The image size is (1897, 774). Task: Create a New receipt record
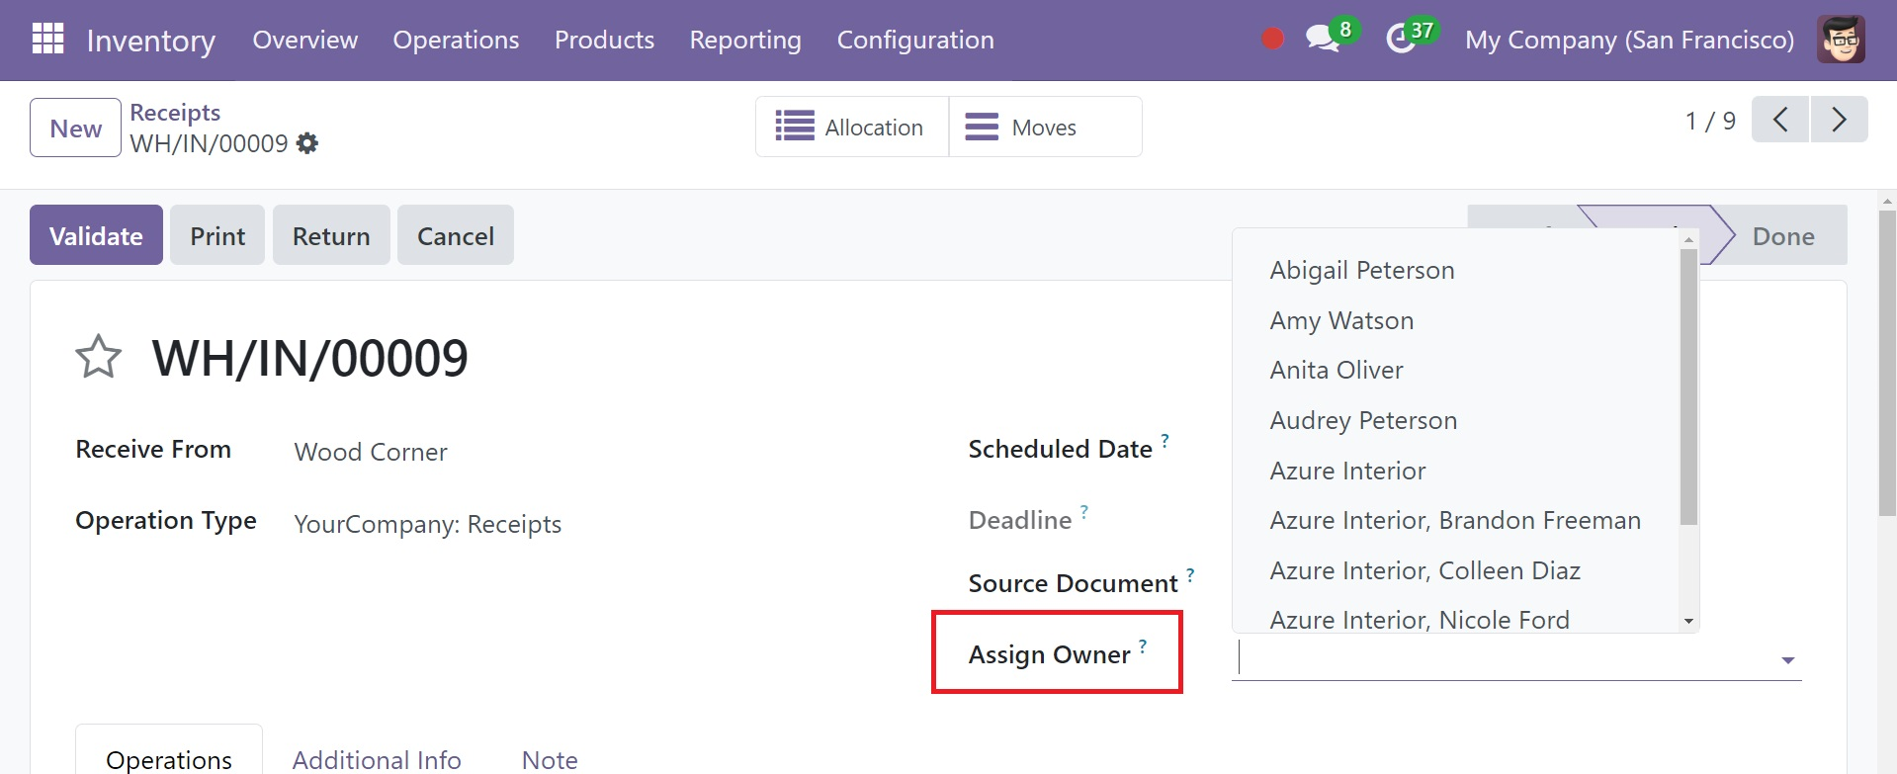[75, 128]
